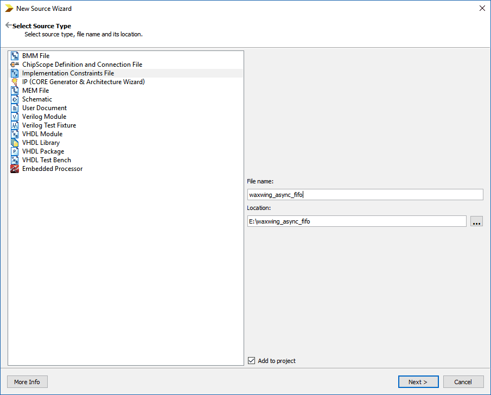The height and width of the screenshot is (395, 491).
Task: Select the Schematic icon
Action: click(x=15, y=99)
